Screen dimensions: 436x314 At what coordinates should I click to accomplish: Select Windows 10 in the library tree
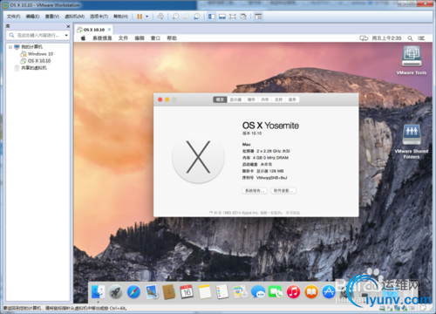40,54
